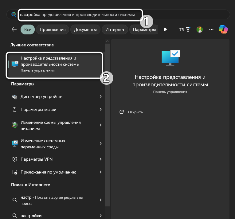Screen dimensions: 235x219
Task: Switch to the Документы filter tab
Action: pyautogui.click(x=85, y=29)
